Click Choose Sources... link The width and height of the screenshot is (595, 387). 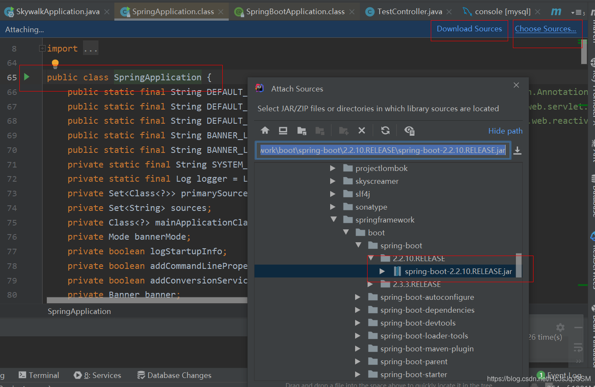pos(546,29)
